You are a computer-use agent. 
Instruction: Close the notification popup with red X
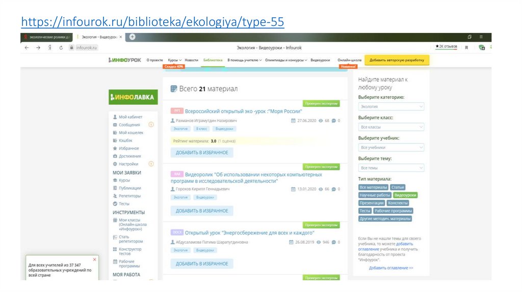(x=94, y=259)
